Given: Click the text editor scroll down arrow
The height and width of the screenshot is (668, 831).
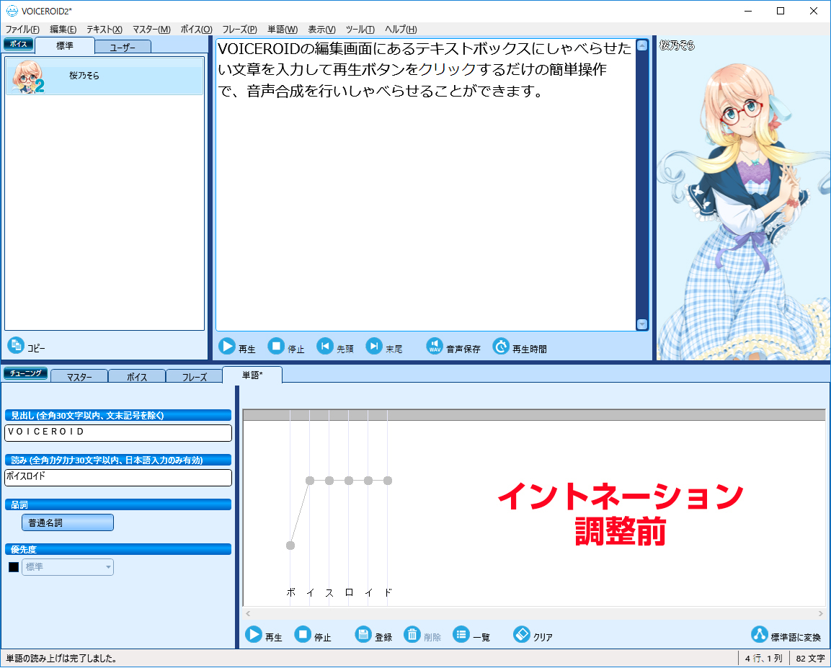Looking at the screenshot, I should tap(641, 324).
